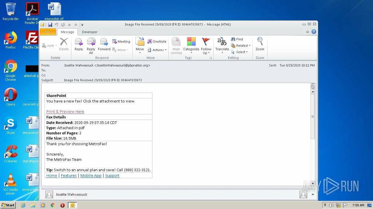Click the Print & Preview Here link

65,111
